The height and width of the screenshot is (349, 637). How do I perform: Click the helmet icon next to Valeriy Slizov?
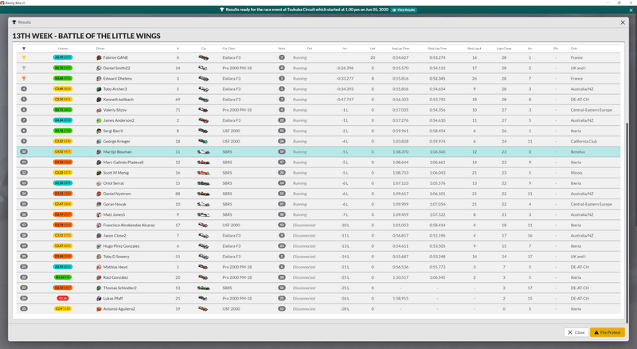[x=99, y=110]
